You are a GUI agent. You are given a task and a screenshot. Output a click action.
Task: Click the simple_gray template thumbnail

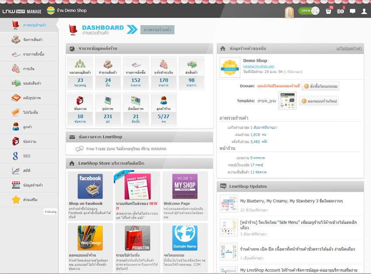coord(288,101)
